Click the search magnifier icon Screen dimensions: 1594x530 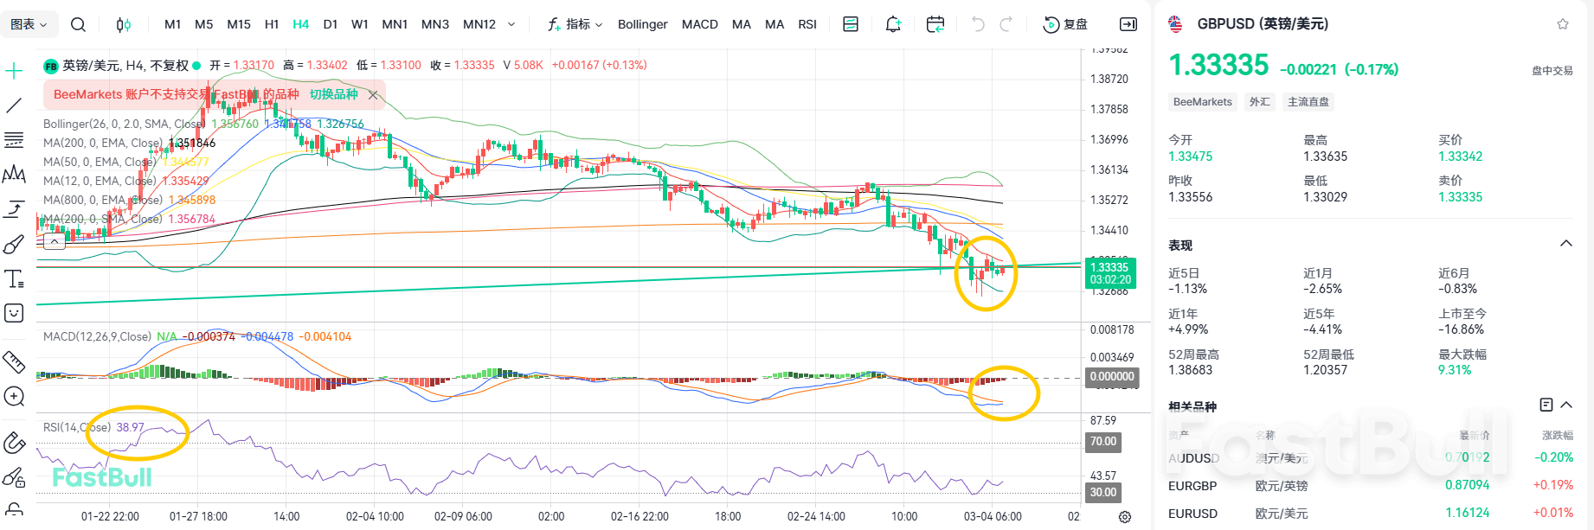[x=78, y=24]
